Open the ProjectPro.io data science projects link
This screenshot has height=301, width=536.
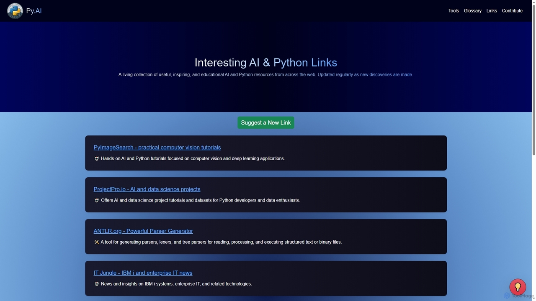147,189
